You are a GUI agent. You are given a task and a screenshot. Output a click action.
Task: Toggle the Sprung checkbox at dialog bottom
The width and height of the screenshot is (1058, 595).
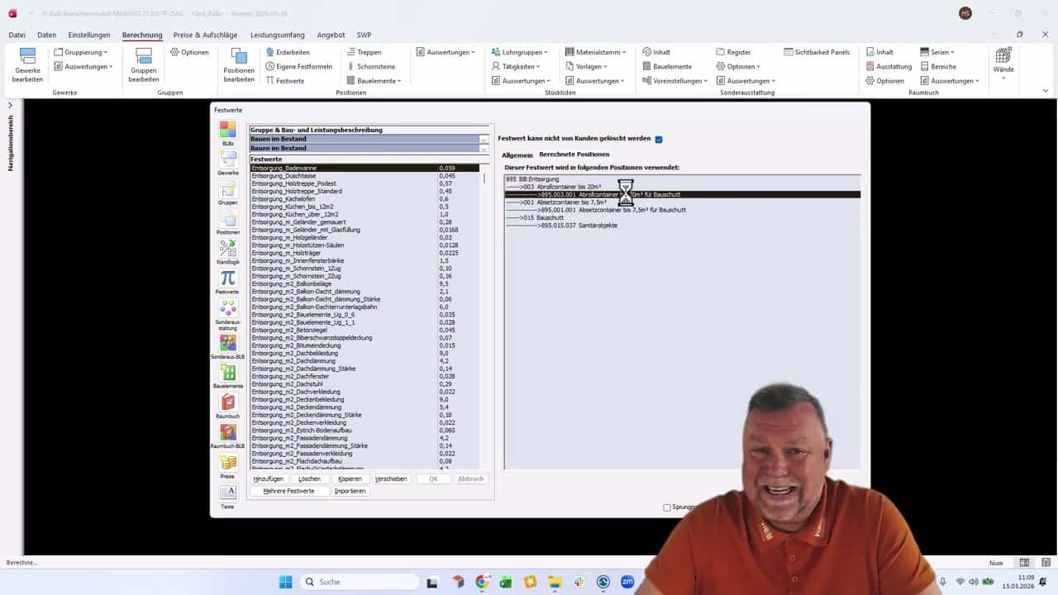point(667,507)
